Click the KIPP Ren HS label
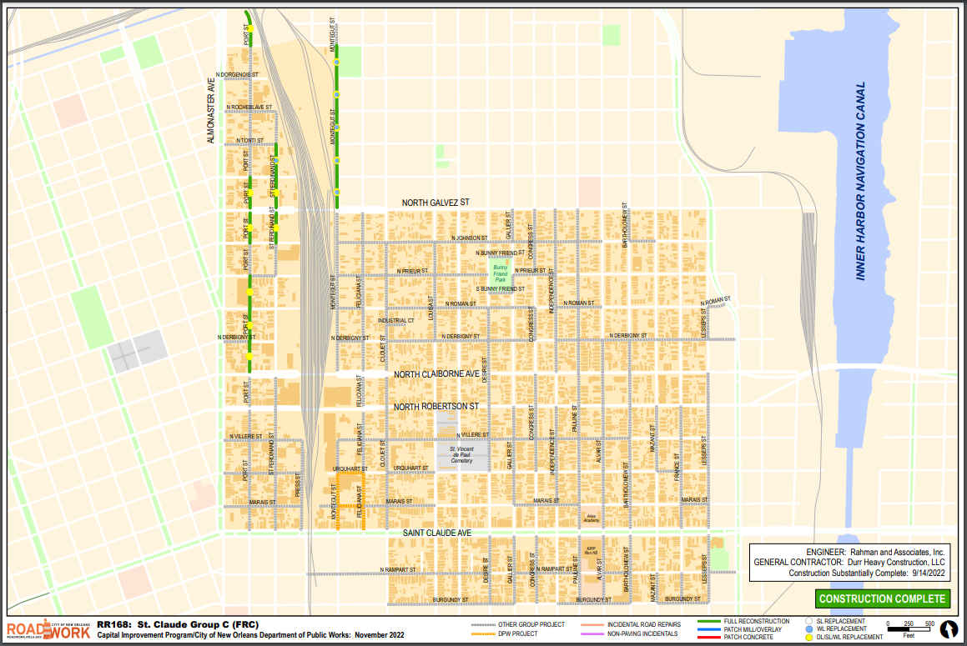The image size is (967, 646). tap(592, 550)
